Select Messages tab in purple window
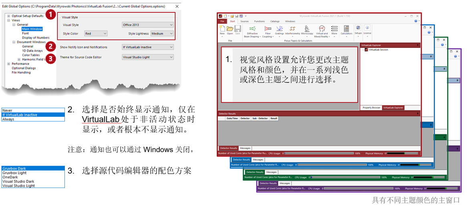Image resolution: width=467 pixels, height=212 pixels. pyautogui.click(x=285, y=184)
